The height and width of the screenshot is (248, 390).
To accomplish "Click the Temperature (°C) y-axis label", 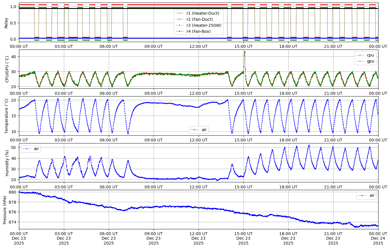I will [x=6, y=116].
